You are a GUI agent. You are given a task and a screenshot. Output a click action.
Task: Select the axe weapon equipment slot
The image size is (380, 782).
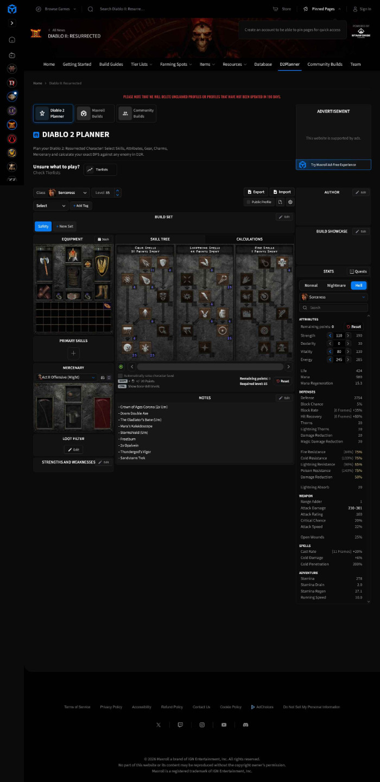click(x=45, y=264)
